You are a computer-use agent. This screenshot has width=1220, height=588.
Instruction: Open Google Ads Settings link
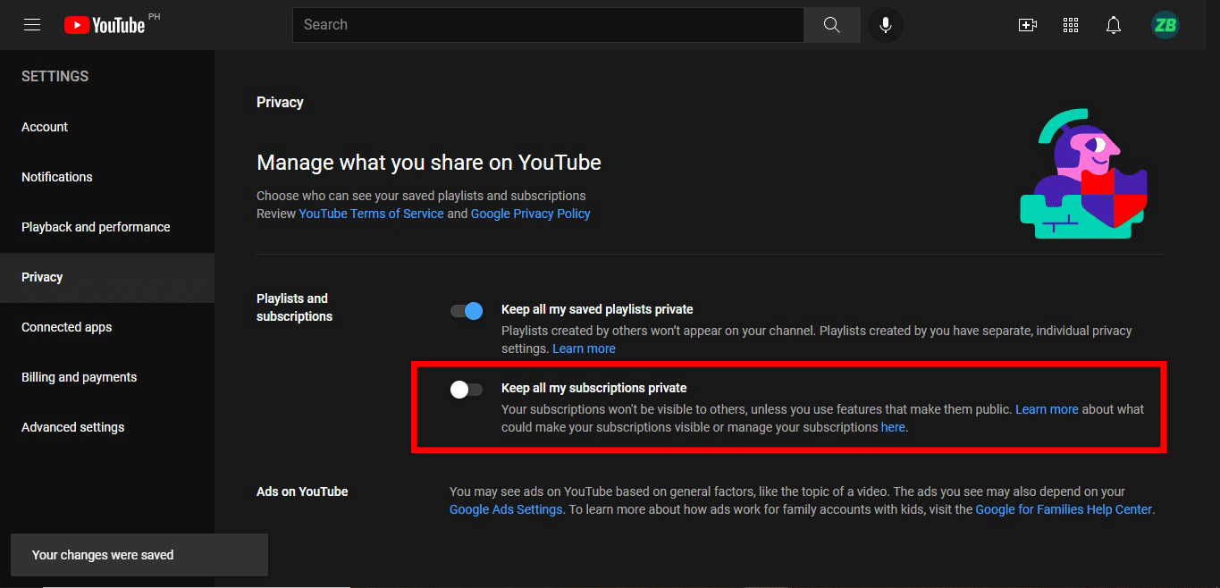pos(506,509)
